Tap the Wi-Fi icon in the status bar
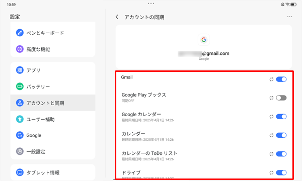 coord(287,5)
